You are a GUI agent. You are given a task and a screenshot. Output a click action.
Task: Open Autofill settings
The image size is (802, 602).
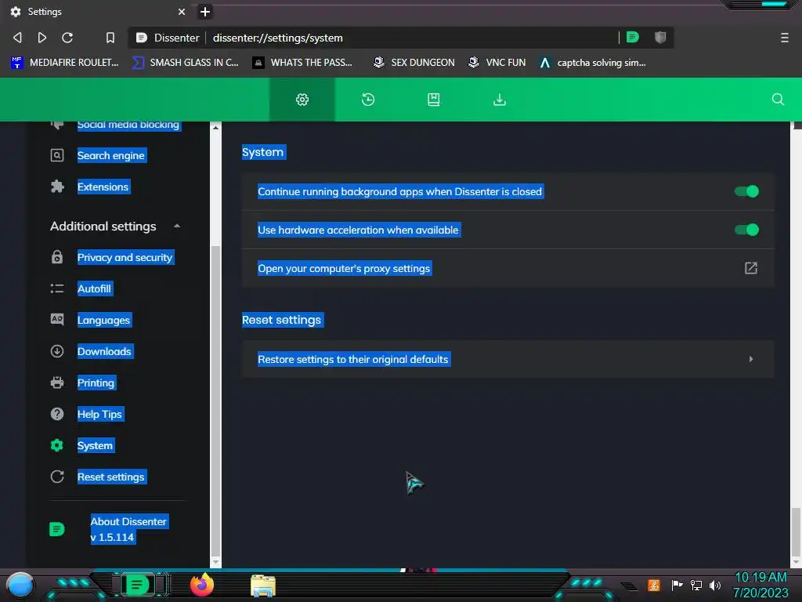pyautogui.click(x=94, y=288)
